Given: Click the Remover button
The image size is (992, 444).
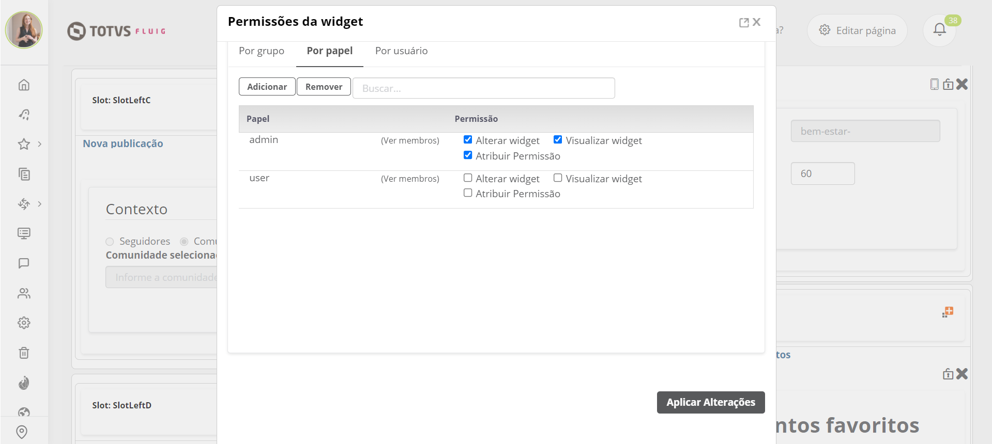Looking at the screenshot, I should click(324, 87).
